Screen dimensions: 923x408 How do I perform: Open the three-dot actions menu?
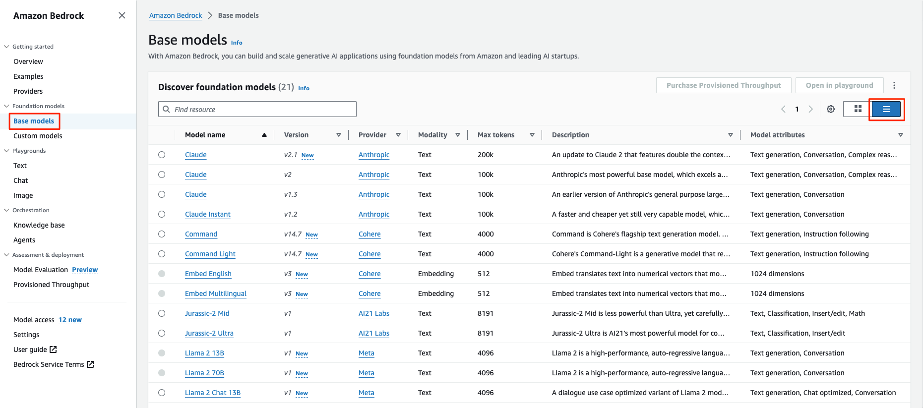point(894,85)
